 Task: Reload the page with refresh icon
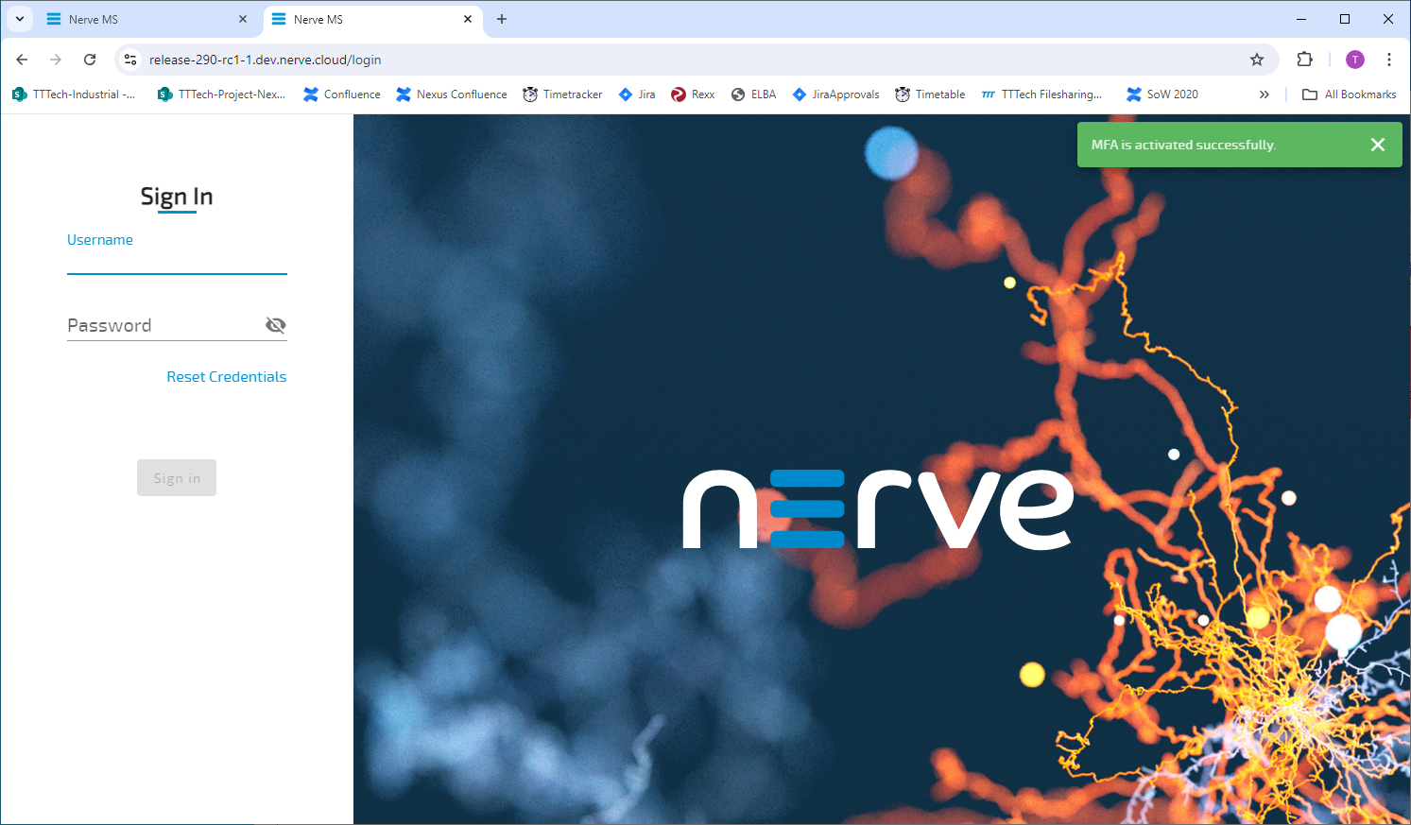pyautogui.click(x=90, y=60)
